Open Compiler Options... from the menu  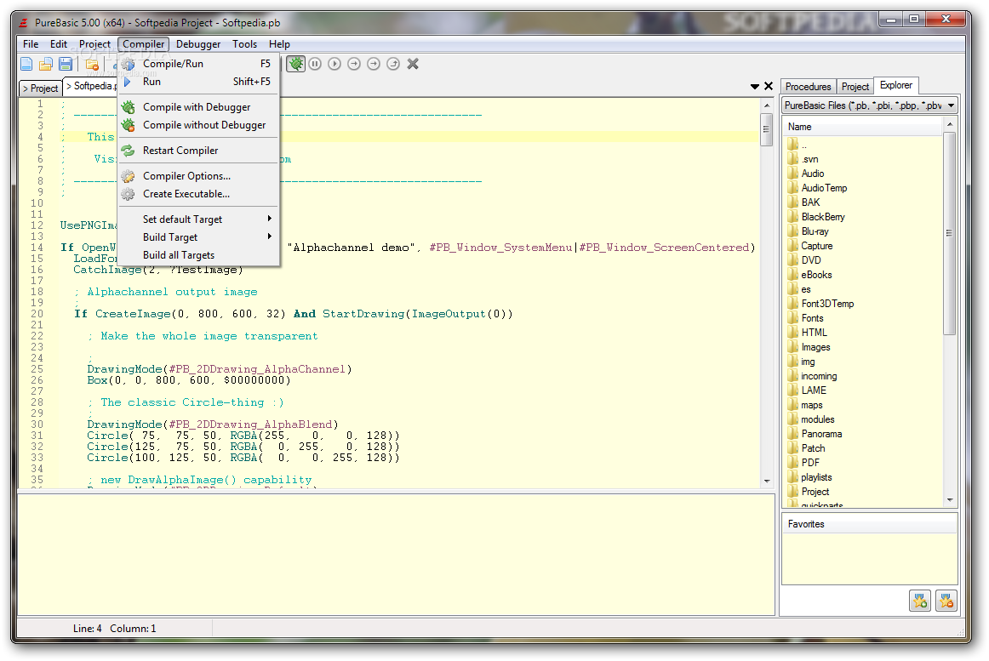pos(198,176)
